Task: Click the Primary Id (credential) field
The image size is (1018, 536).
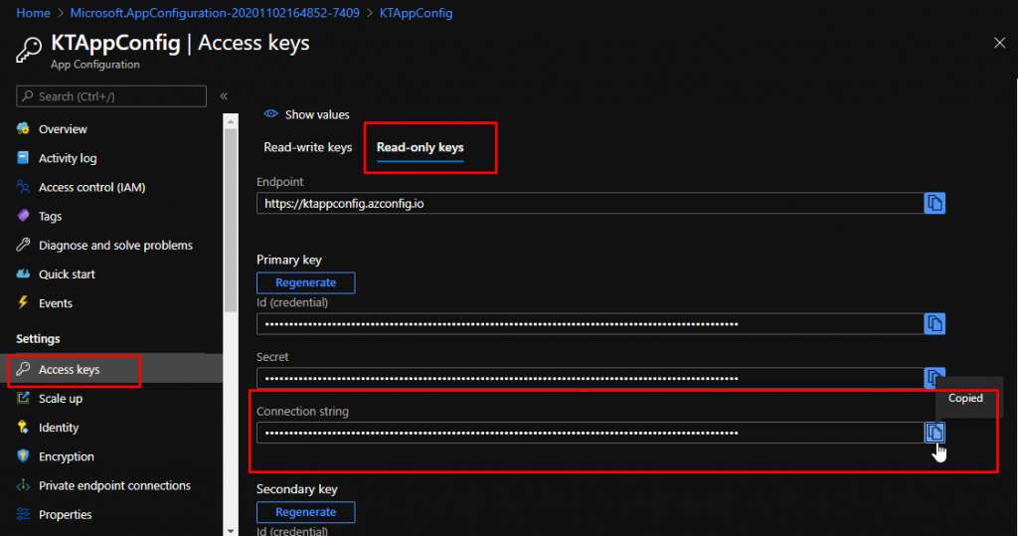Action: click(591, 323)
